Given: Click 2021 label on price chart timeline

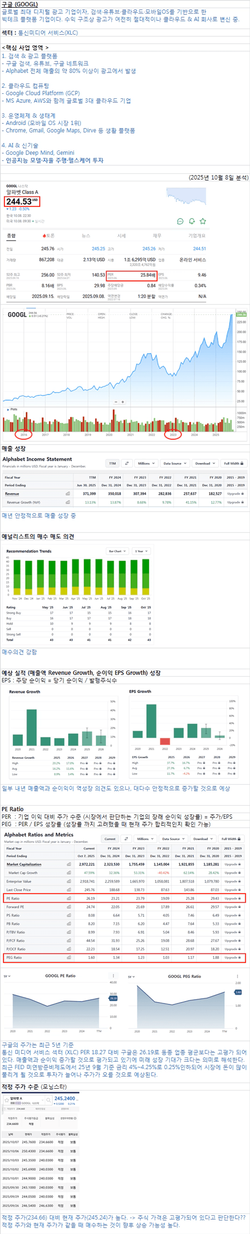Looking at the screenshot, I should pos(130,435).
